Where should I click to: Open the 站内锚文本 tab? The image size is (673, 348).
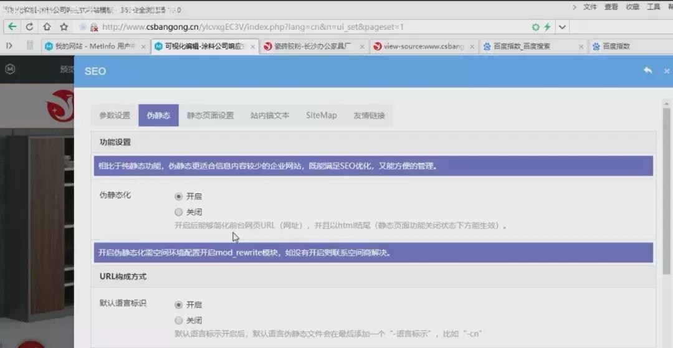pyautogui.click(x=270, y=115)
